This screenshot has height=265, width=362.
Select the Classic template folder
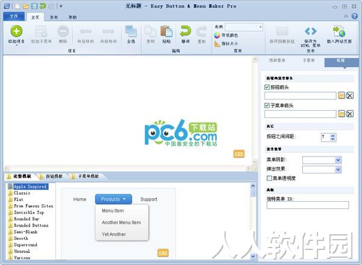pos(19,193)
